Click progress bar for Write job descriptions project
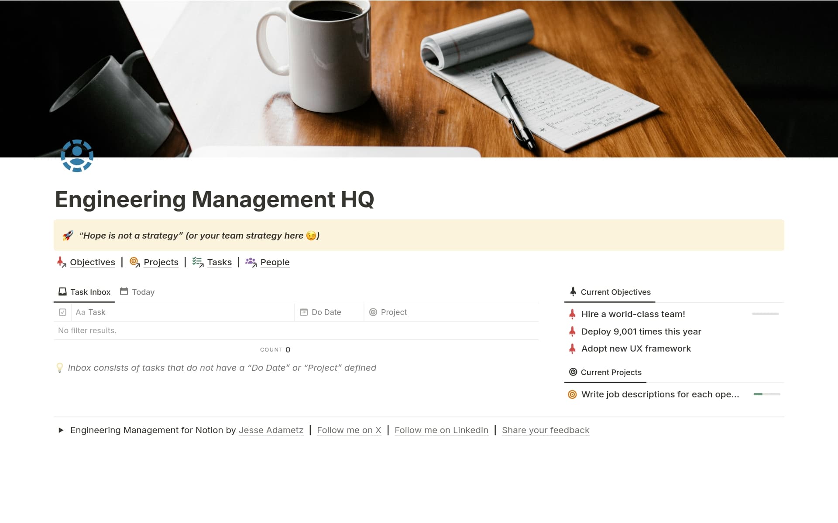This screenshot has height=523, width=838. point(766,394)
